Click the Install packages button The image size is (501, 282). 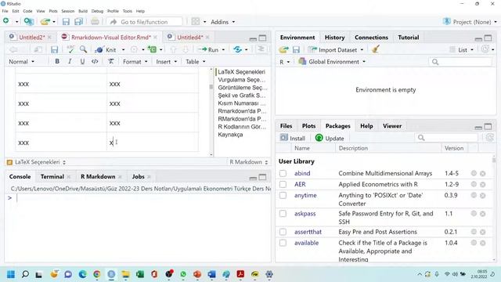point(293,138)
